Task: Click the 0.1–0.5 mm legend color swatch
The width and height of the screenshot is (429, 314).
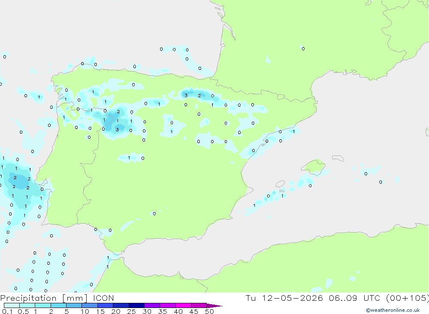Action: tap(12, 305)
